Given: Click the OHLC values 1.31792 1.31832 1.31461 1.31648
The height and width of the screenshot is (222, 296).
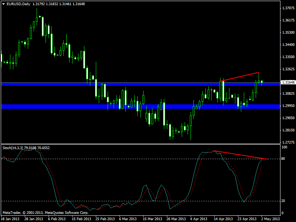Looking at the screenshot, I should 59,4.
